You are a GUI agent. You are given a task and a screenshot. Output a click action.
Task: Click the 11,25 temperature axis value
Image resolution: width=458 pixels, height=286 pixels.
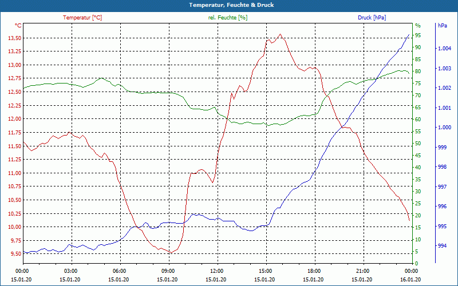click(14, 160)
